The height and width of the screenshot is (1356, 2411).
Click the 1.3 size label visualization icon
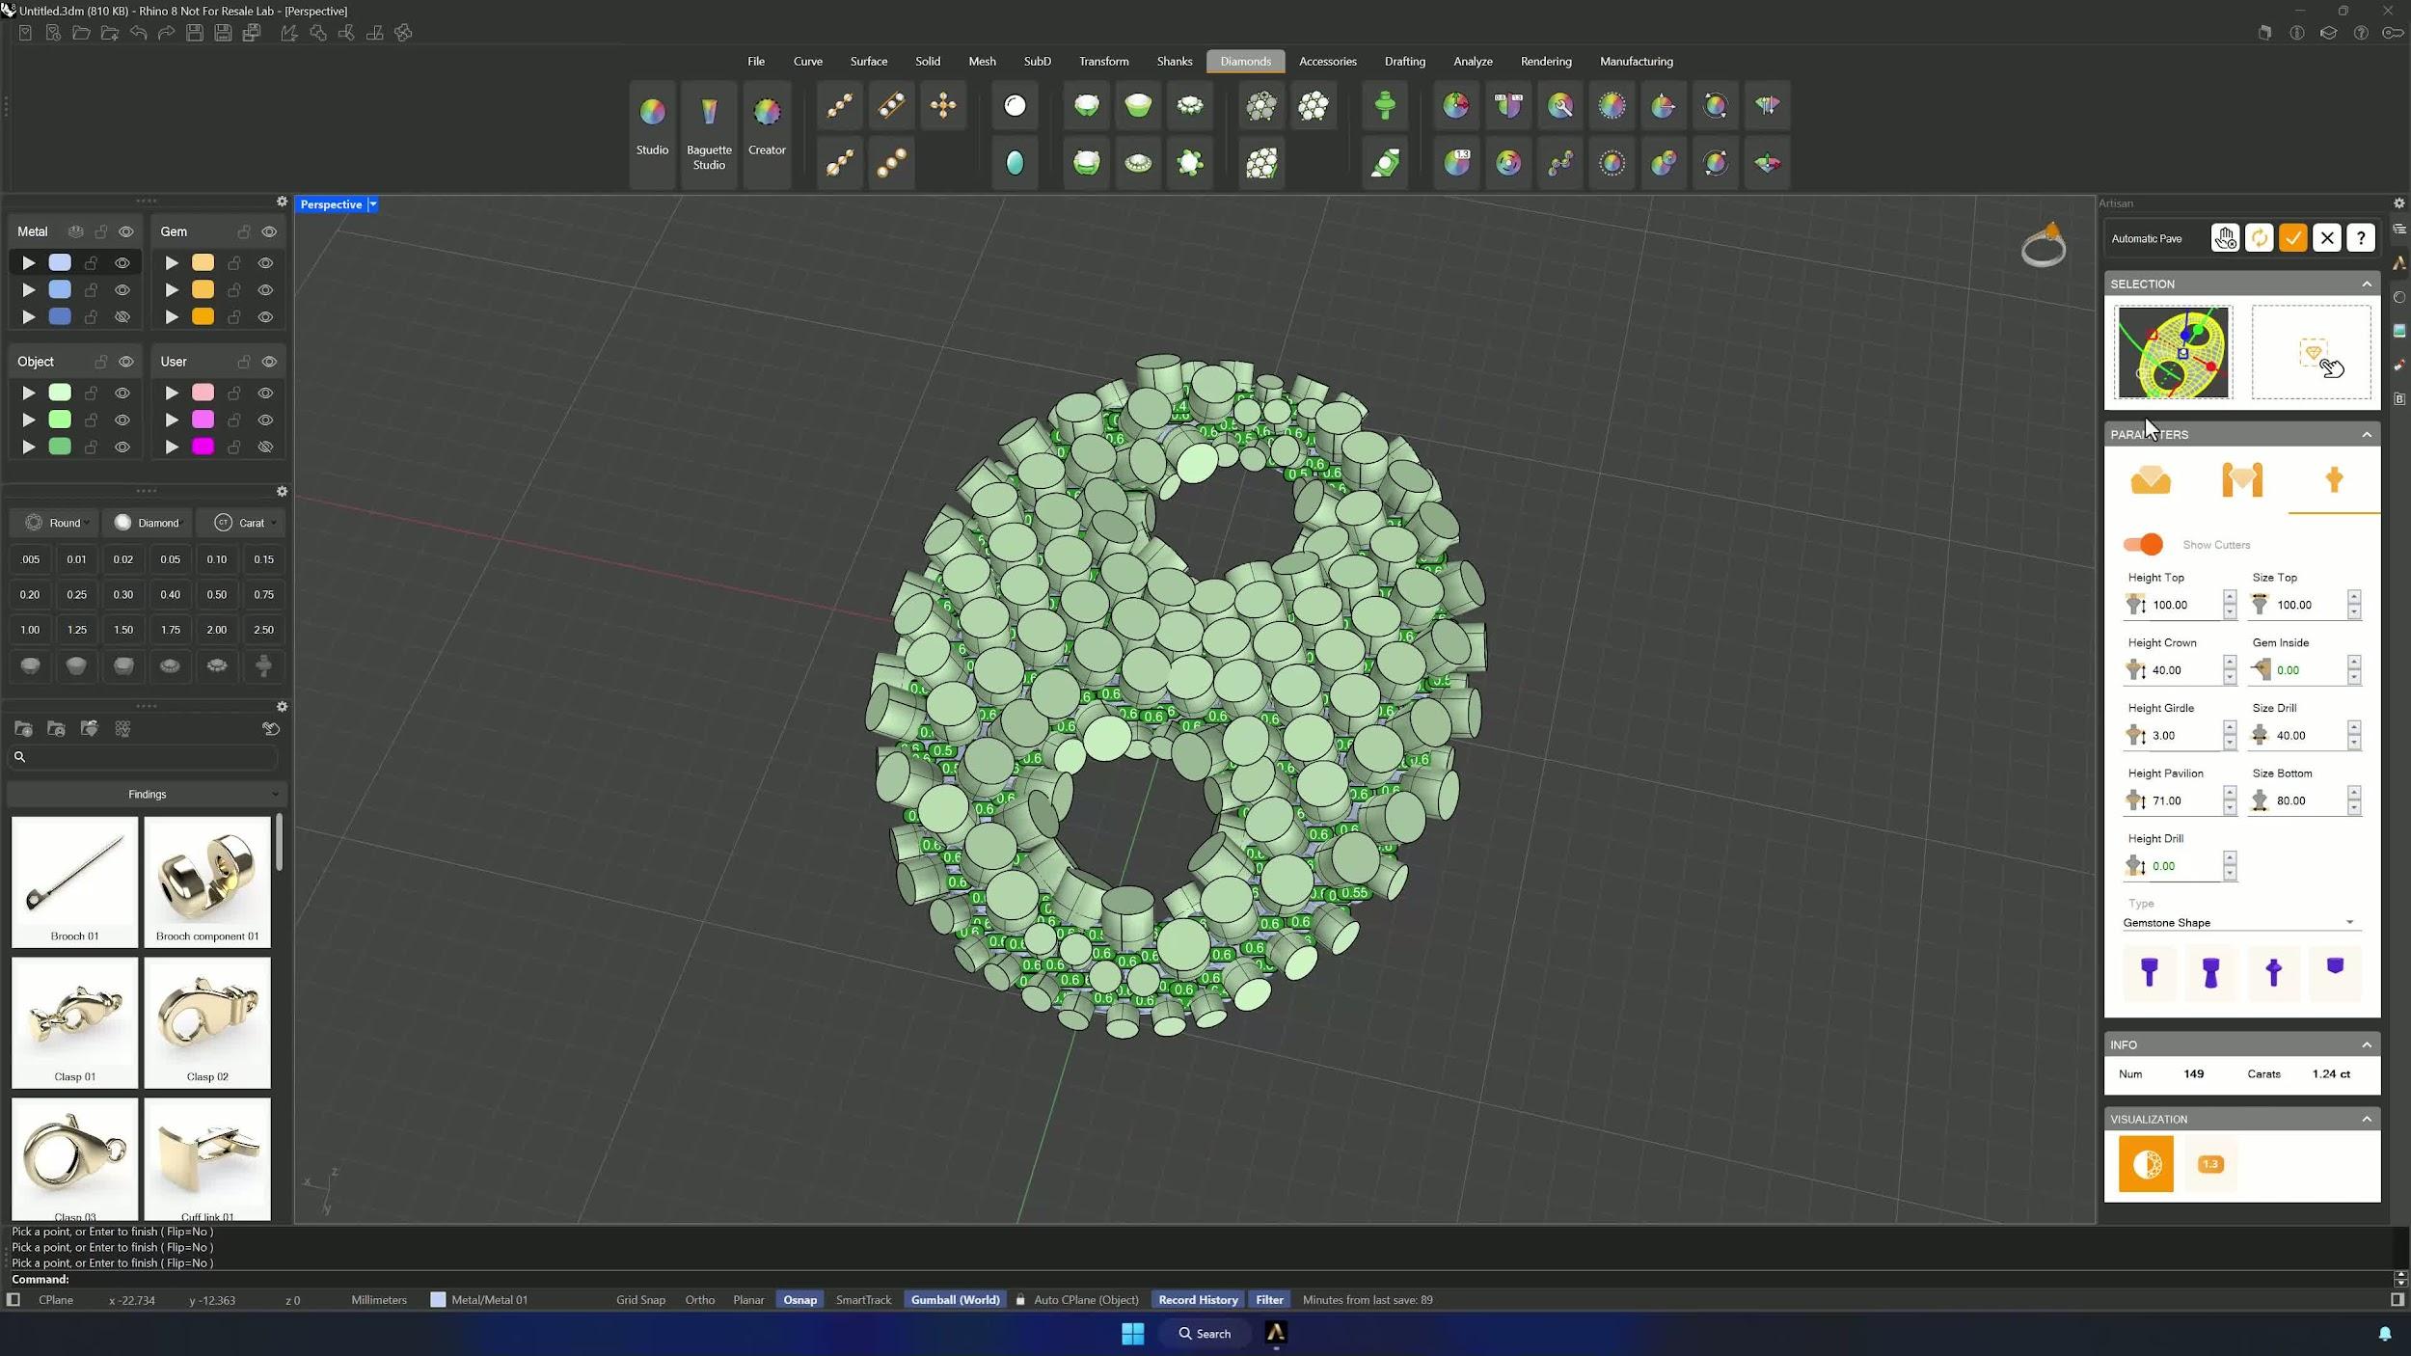(x=2209, y=1164)
